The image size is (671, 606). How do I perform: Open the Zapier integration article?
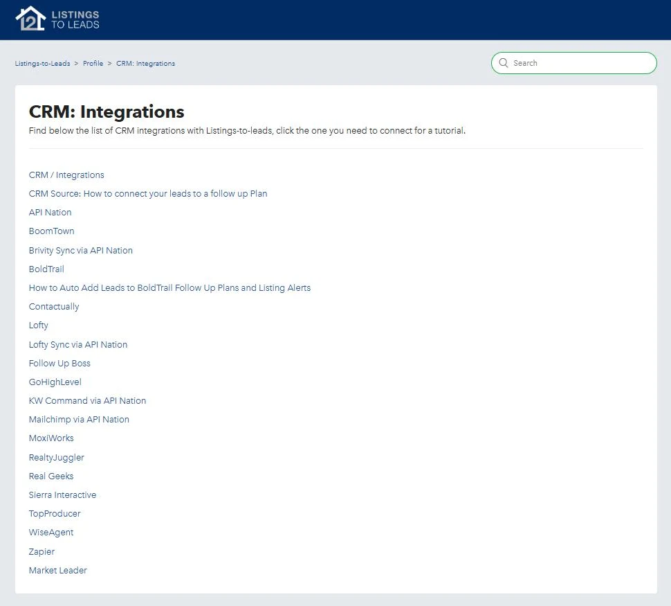point(42,551)
